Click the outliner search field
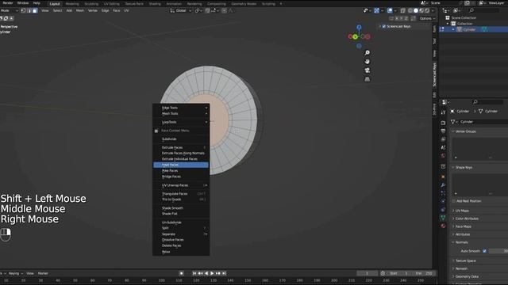508x285 pixels. [483, 10]
